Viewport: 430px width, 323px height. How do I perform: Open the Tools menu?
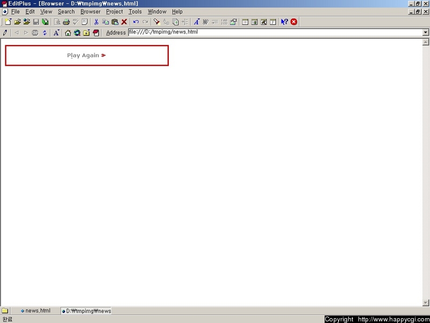135,11
